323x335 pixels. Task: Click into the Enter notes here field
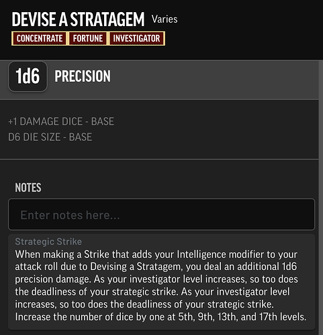pos(161,214)
